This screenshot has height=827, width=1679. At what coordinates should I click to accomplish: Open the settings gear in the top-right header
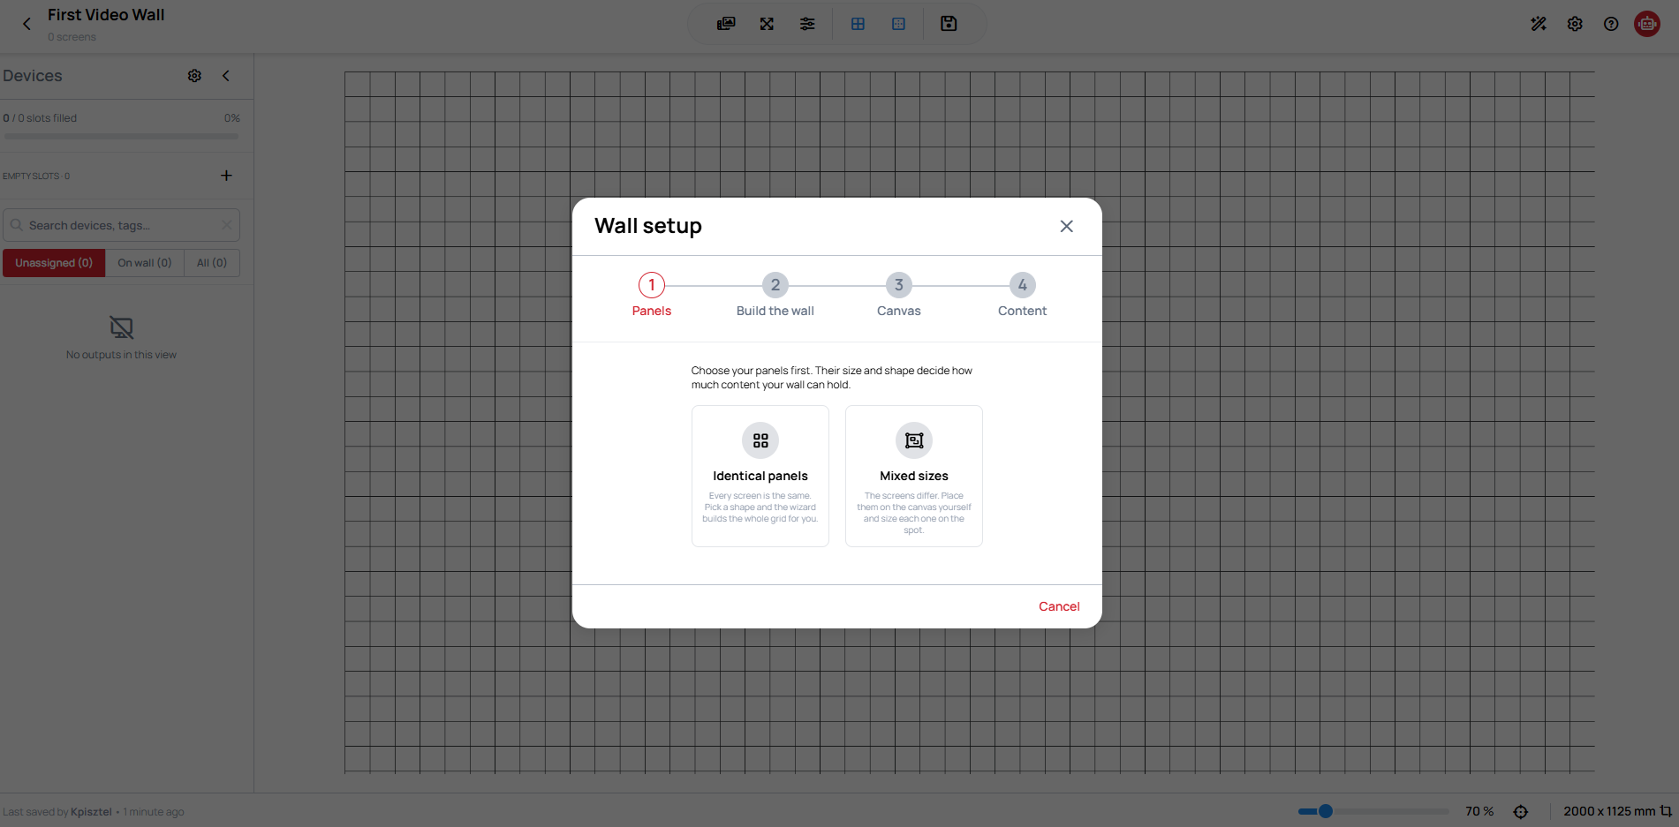point(1575,24)
